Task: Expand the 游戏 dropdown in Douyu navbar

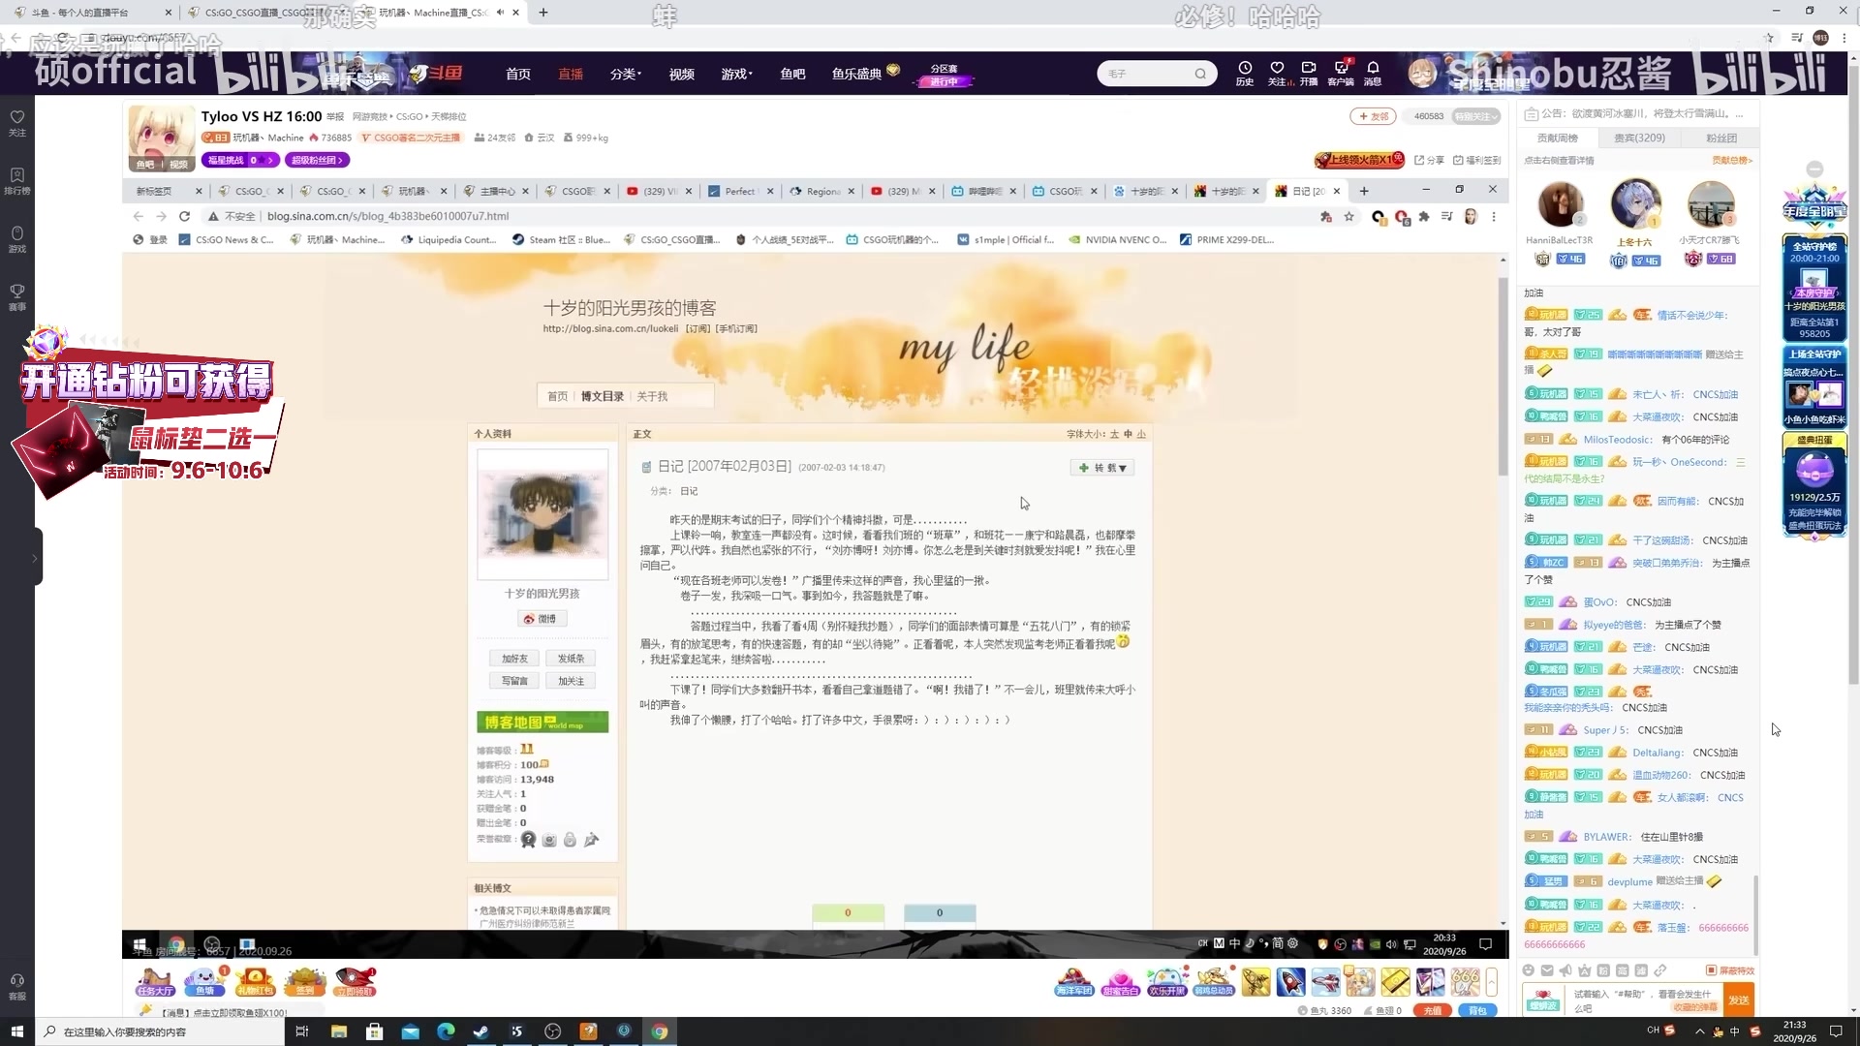Action: click(x=736, y=74)
